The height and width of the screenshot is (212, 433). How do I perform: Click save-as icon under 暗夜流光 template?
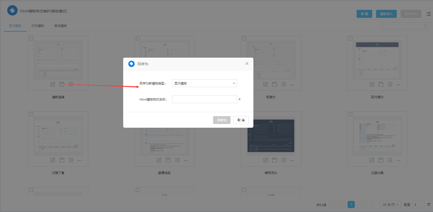(x=275, y=160)
